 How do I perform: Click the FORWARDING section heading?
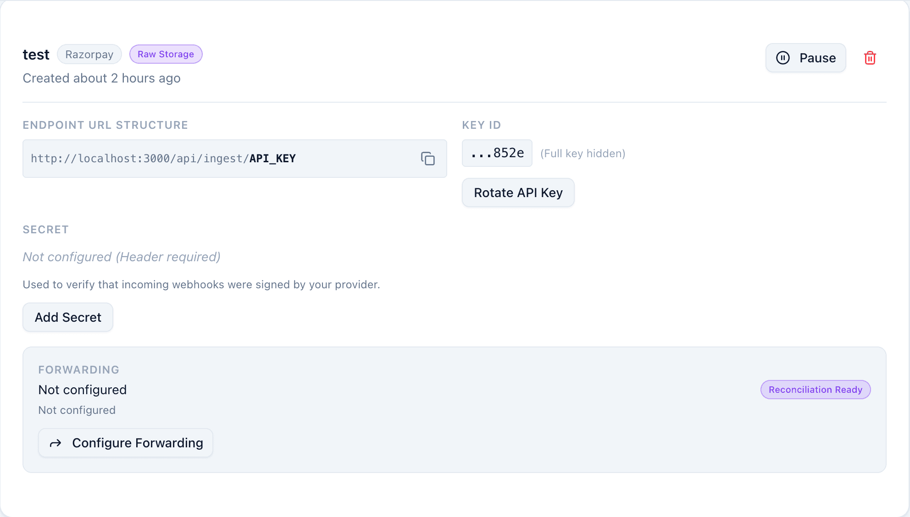coord(78,370)
